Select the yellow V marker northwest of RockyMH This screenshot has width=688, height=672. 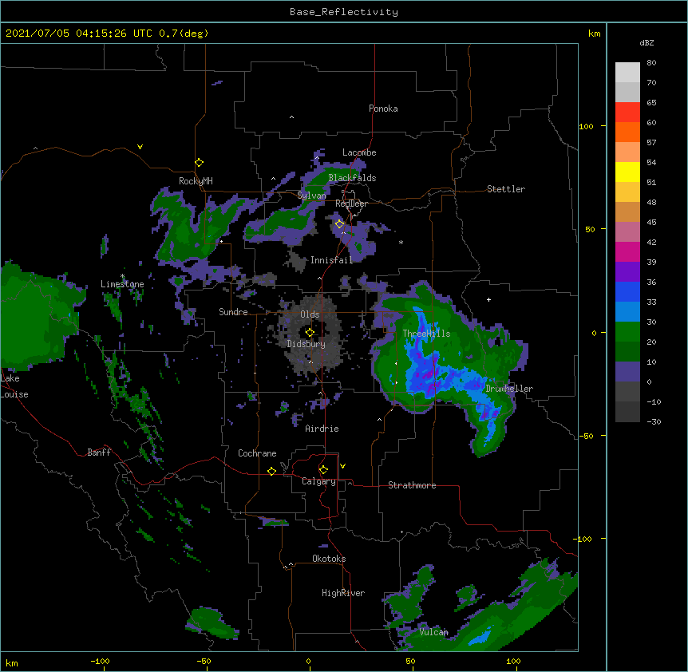[x=140, y=147]
